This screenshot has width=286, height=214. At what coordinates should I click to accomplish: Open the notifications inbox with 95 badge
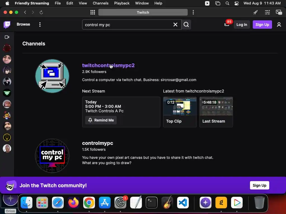point(227,25)
